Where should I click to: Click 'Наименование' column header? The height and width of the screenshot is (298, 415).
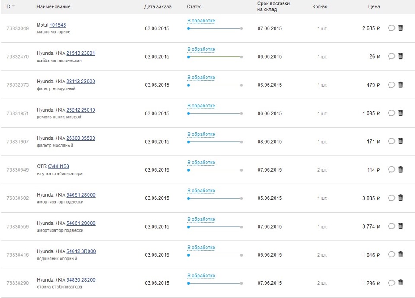tap(54, 6)
